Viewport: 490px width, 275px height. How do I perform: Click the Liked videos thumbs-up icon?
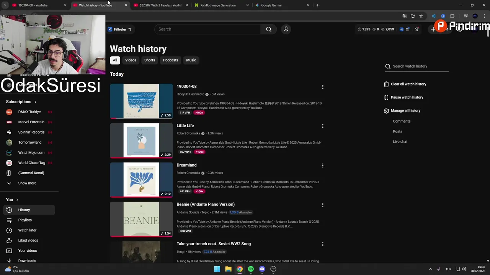tap(9, 241)
